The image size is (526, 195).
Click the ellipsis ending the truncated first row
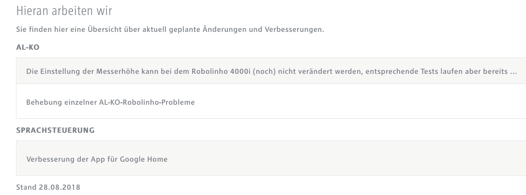[x=514, y=72]
